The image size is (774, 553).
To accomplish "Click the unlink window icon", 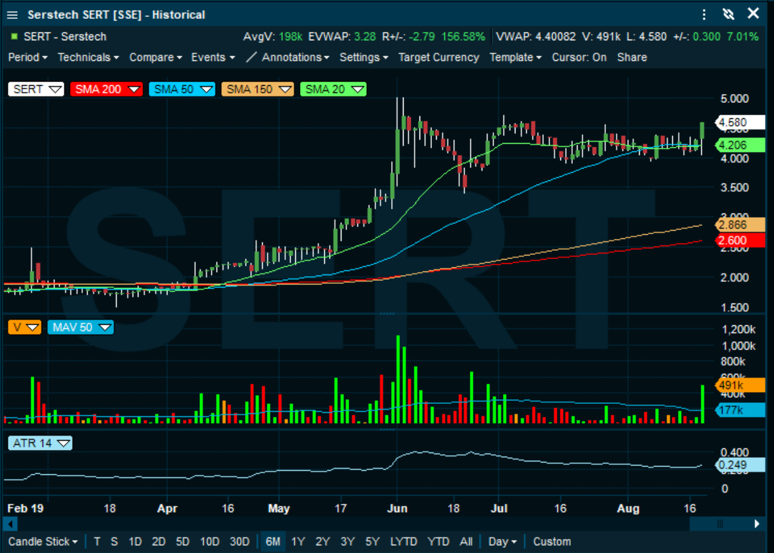I will 728,14.
